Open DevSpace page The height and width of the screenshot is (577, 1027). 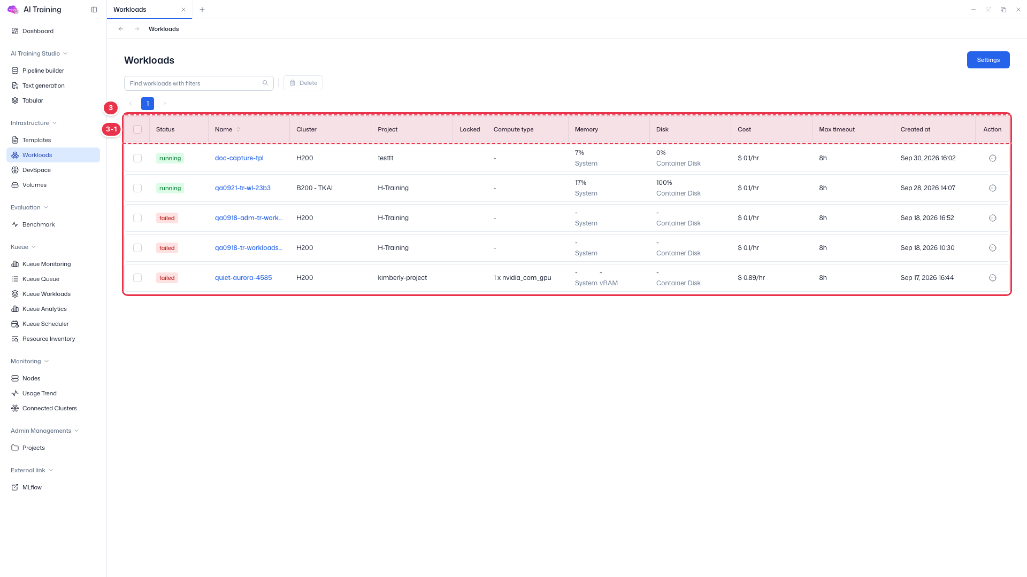tap(53, 170)
